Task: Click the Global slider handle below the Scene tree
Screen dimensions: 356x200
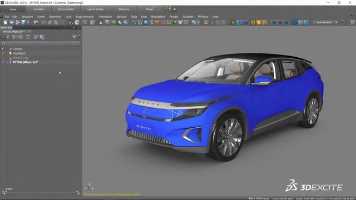Action: [x=6, y=192]
